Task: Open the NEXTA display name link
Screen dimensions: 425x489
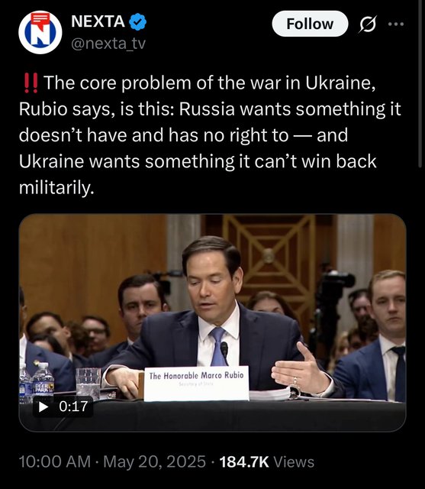Action: pyautogui.click(x=98, y=21)
